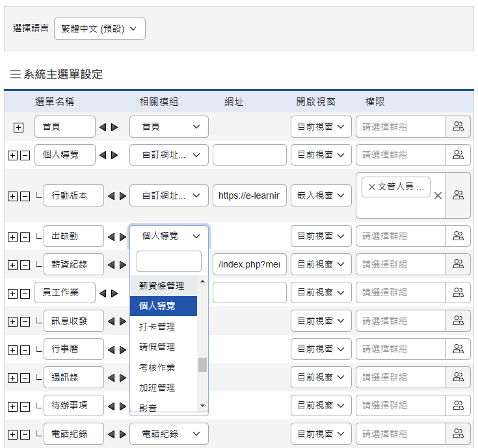
Task: Click the minus icon beside 電話紀錄
Action: 25,434
